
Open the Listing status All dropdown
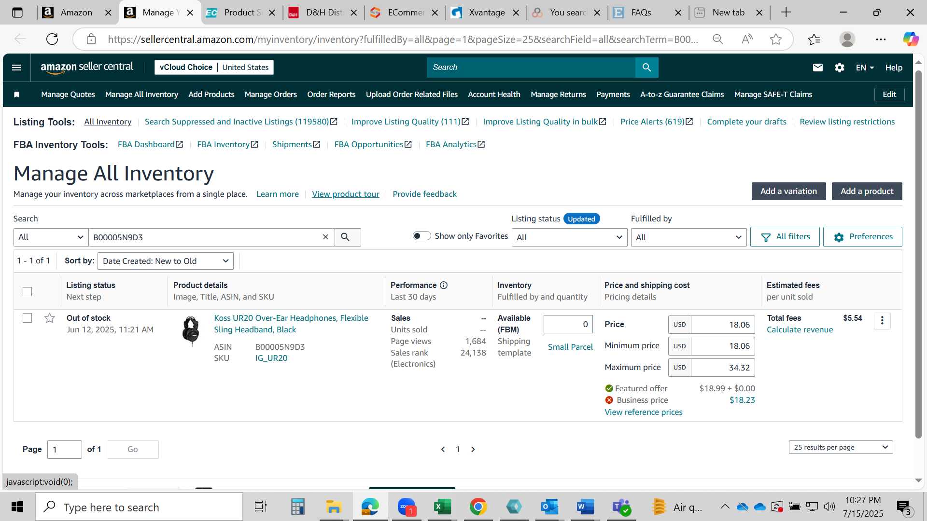point(569,237)
